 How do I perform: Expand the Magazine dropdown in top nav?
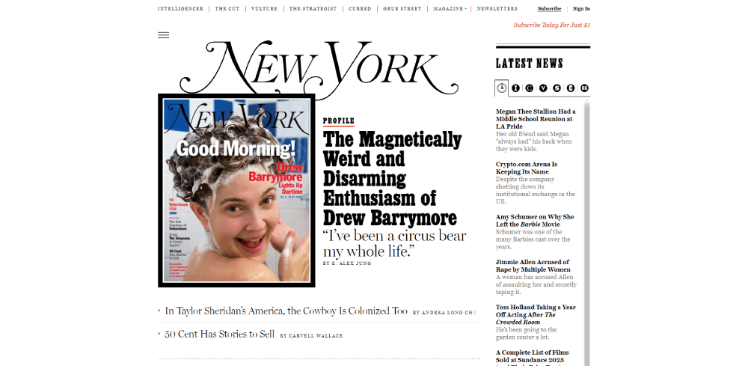(450, 8)
